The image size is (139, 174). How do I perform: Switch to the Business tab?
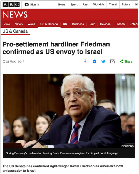click(78, 24)
